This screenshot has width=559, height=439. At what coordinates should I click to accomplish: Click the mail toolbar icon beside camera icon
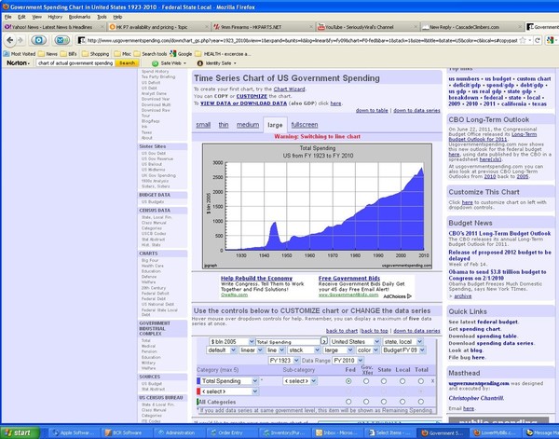pos(62,40)
